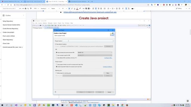Open the Chrome profile avatar

[186, 5]
